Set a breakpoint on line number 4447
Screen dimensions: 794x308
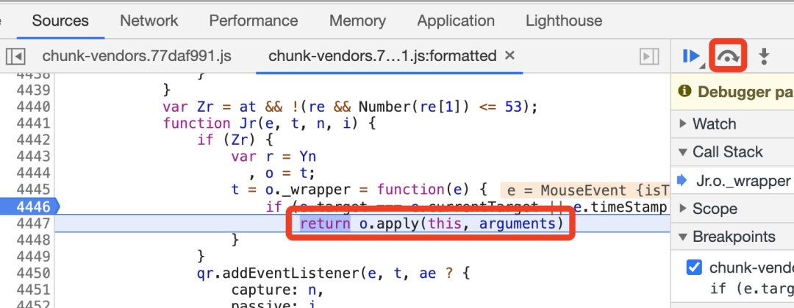click(x=33, y=223)
